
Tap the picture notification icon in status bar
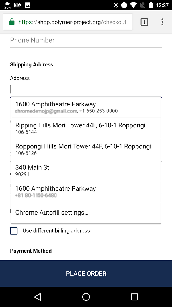pos(28,5)
